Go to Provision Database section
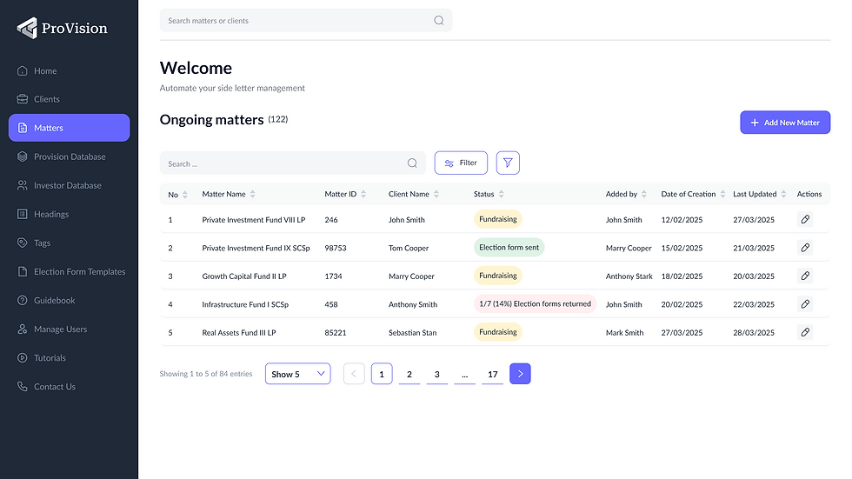This screenshot has height=479, width=852. click(69, 156)
